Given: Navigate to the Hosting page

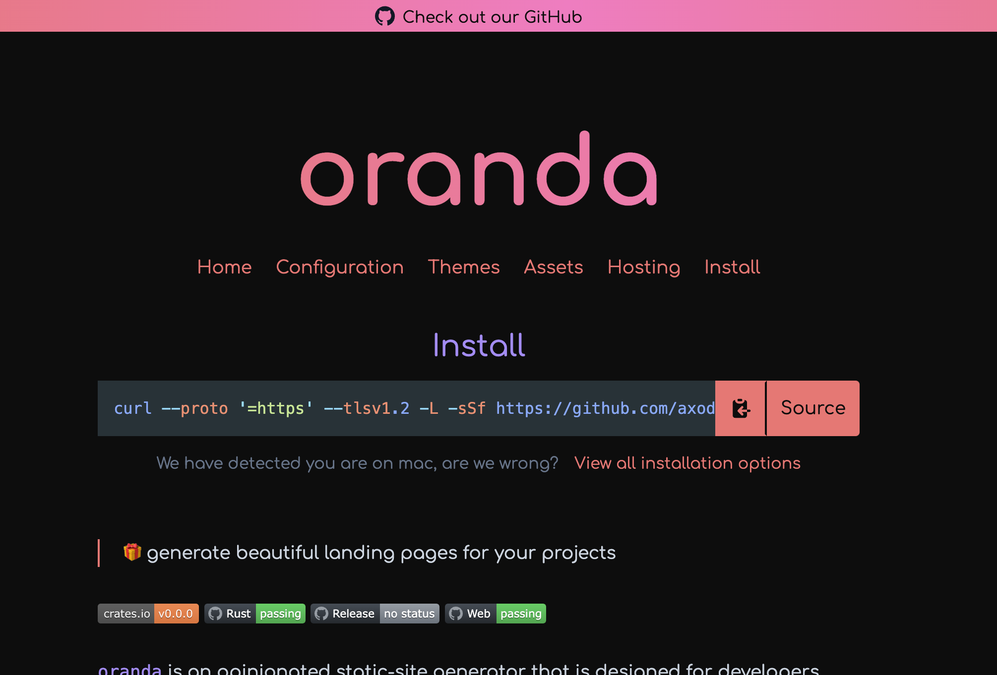Looking at the screenshot, I should pos(643,267).
